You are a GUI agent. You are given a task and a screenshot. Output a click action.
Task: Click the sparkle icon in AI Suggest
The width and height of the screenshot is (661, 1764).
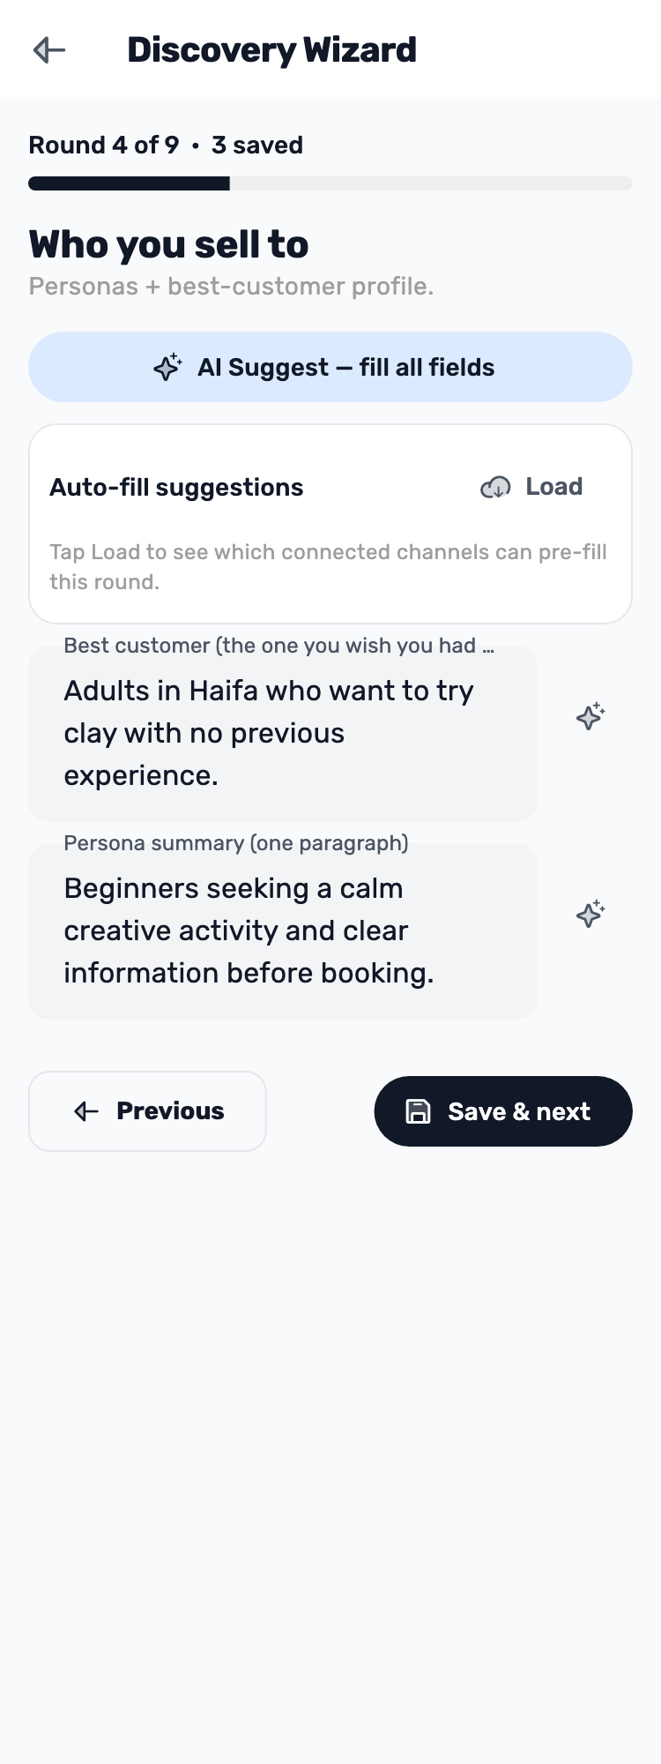[167, 367]
